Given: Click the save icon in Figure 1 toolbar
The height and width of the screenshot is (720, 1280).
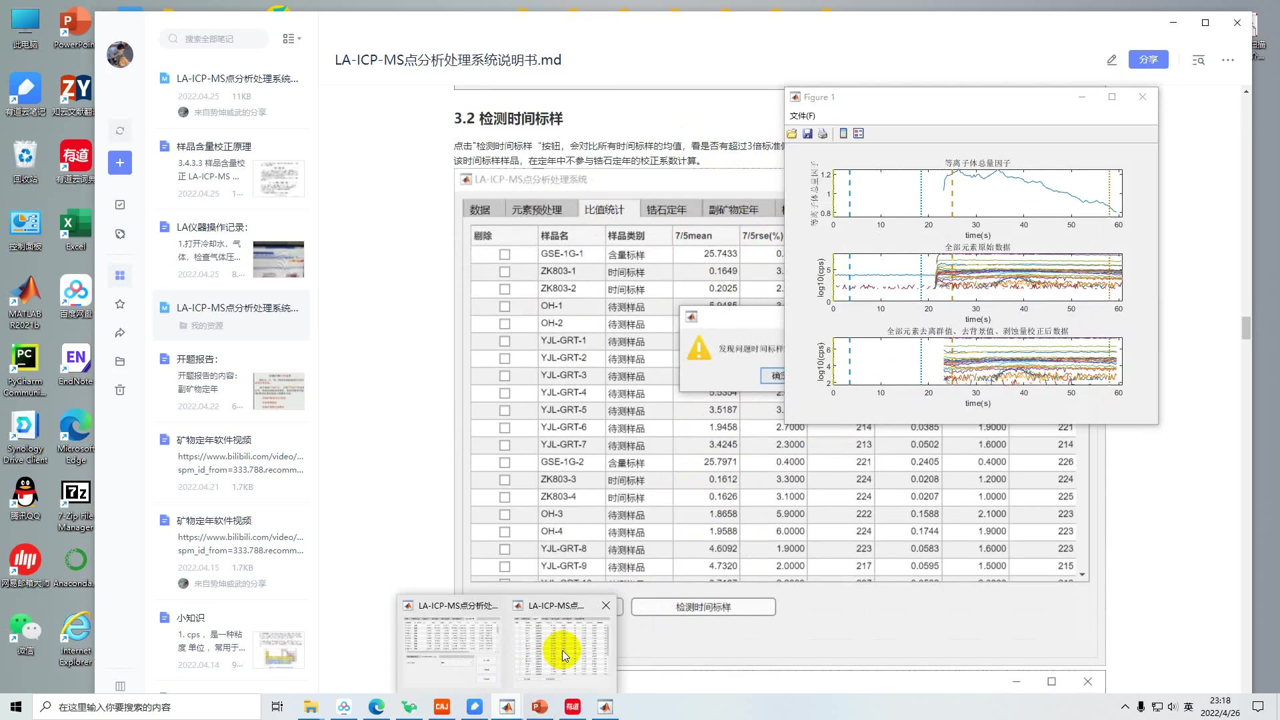Looking at the screenshot, I should point(807,134).
